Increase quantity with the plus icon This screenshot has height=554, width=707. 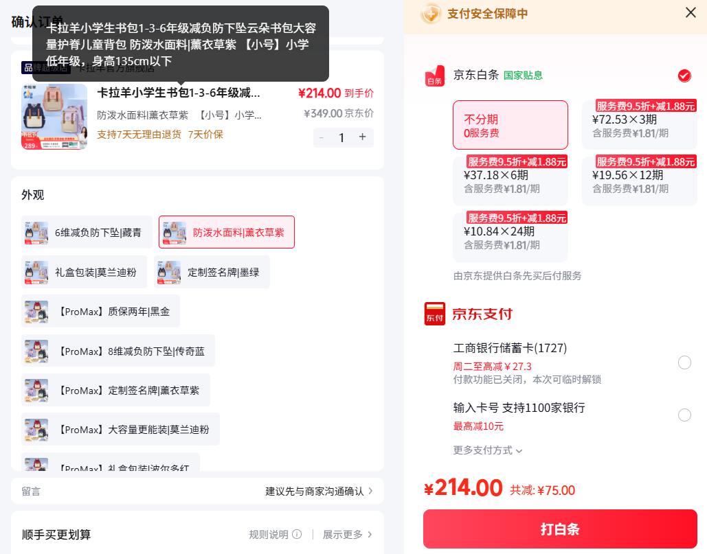363,137
